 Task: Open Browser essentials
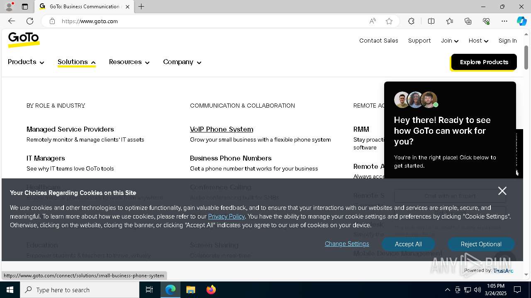click(x=486, y=21)
